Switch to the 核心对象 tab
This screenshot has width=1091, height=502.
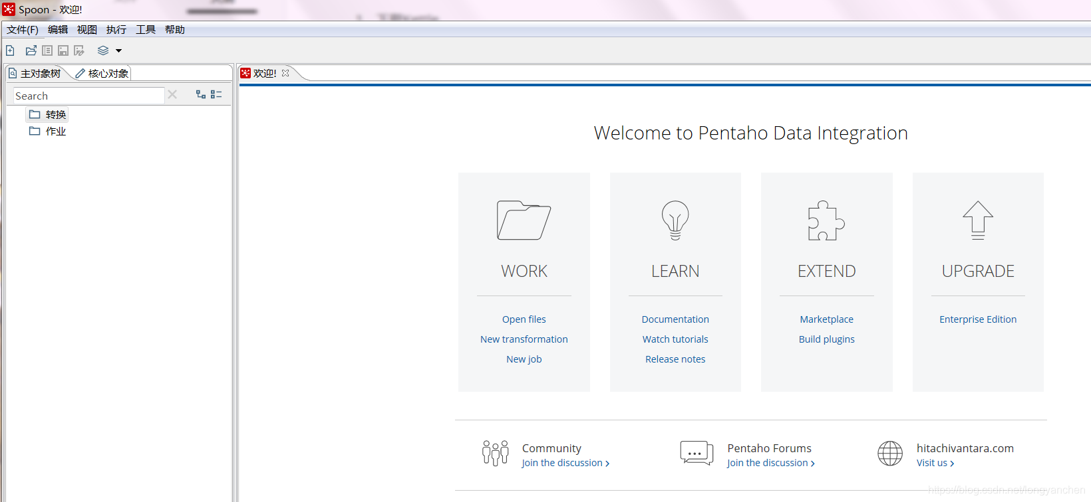click(102, 73)
